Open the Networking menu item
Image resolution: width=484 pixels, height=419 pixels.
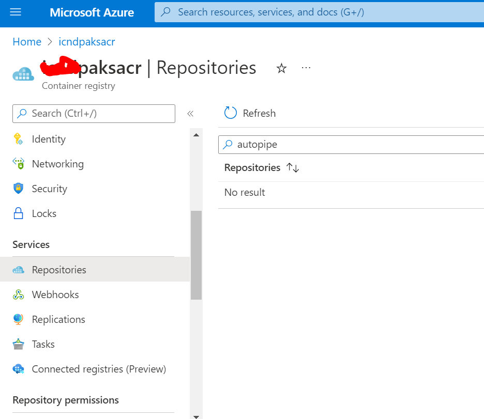[95, 164]
